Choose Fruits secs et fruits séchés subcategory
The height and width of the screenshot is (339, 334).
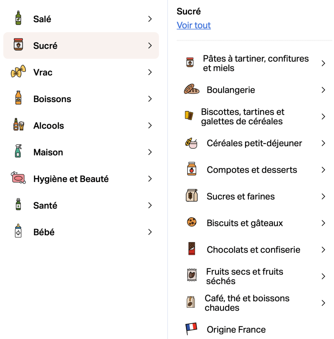[x=244, y=276]
